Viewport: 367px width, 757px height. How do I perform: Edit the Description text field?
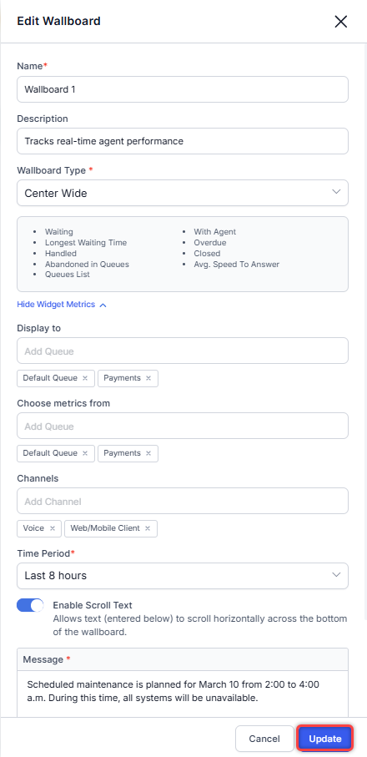[x=183, y=141]
